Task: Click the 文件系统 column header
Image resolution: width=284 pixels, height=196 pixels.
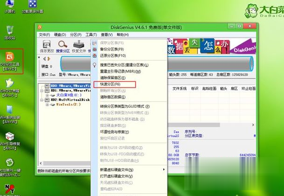Action: (180, 88)
